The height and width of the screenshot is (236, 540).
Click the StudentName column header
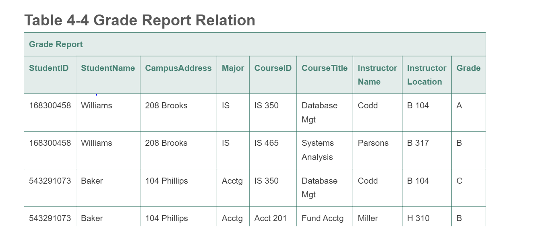[x=108, y=68]
